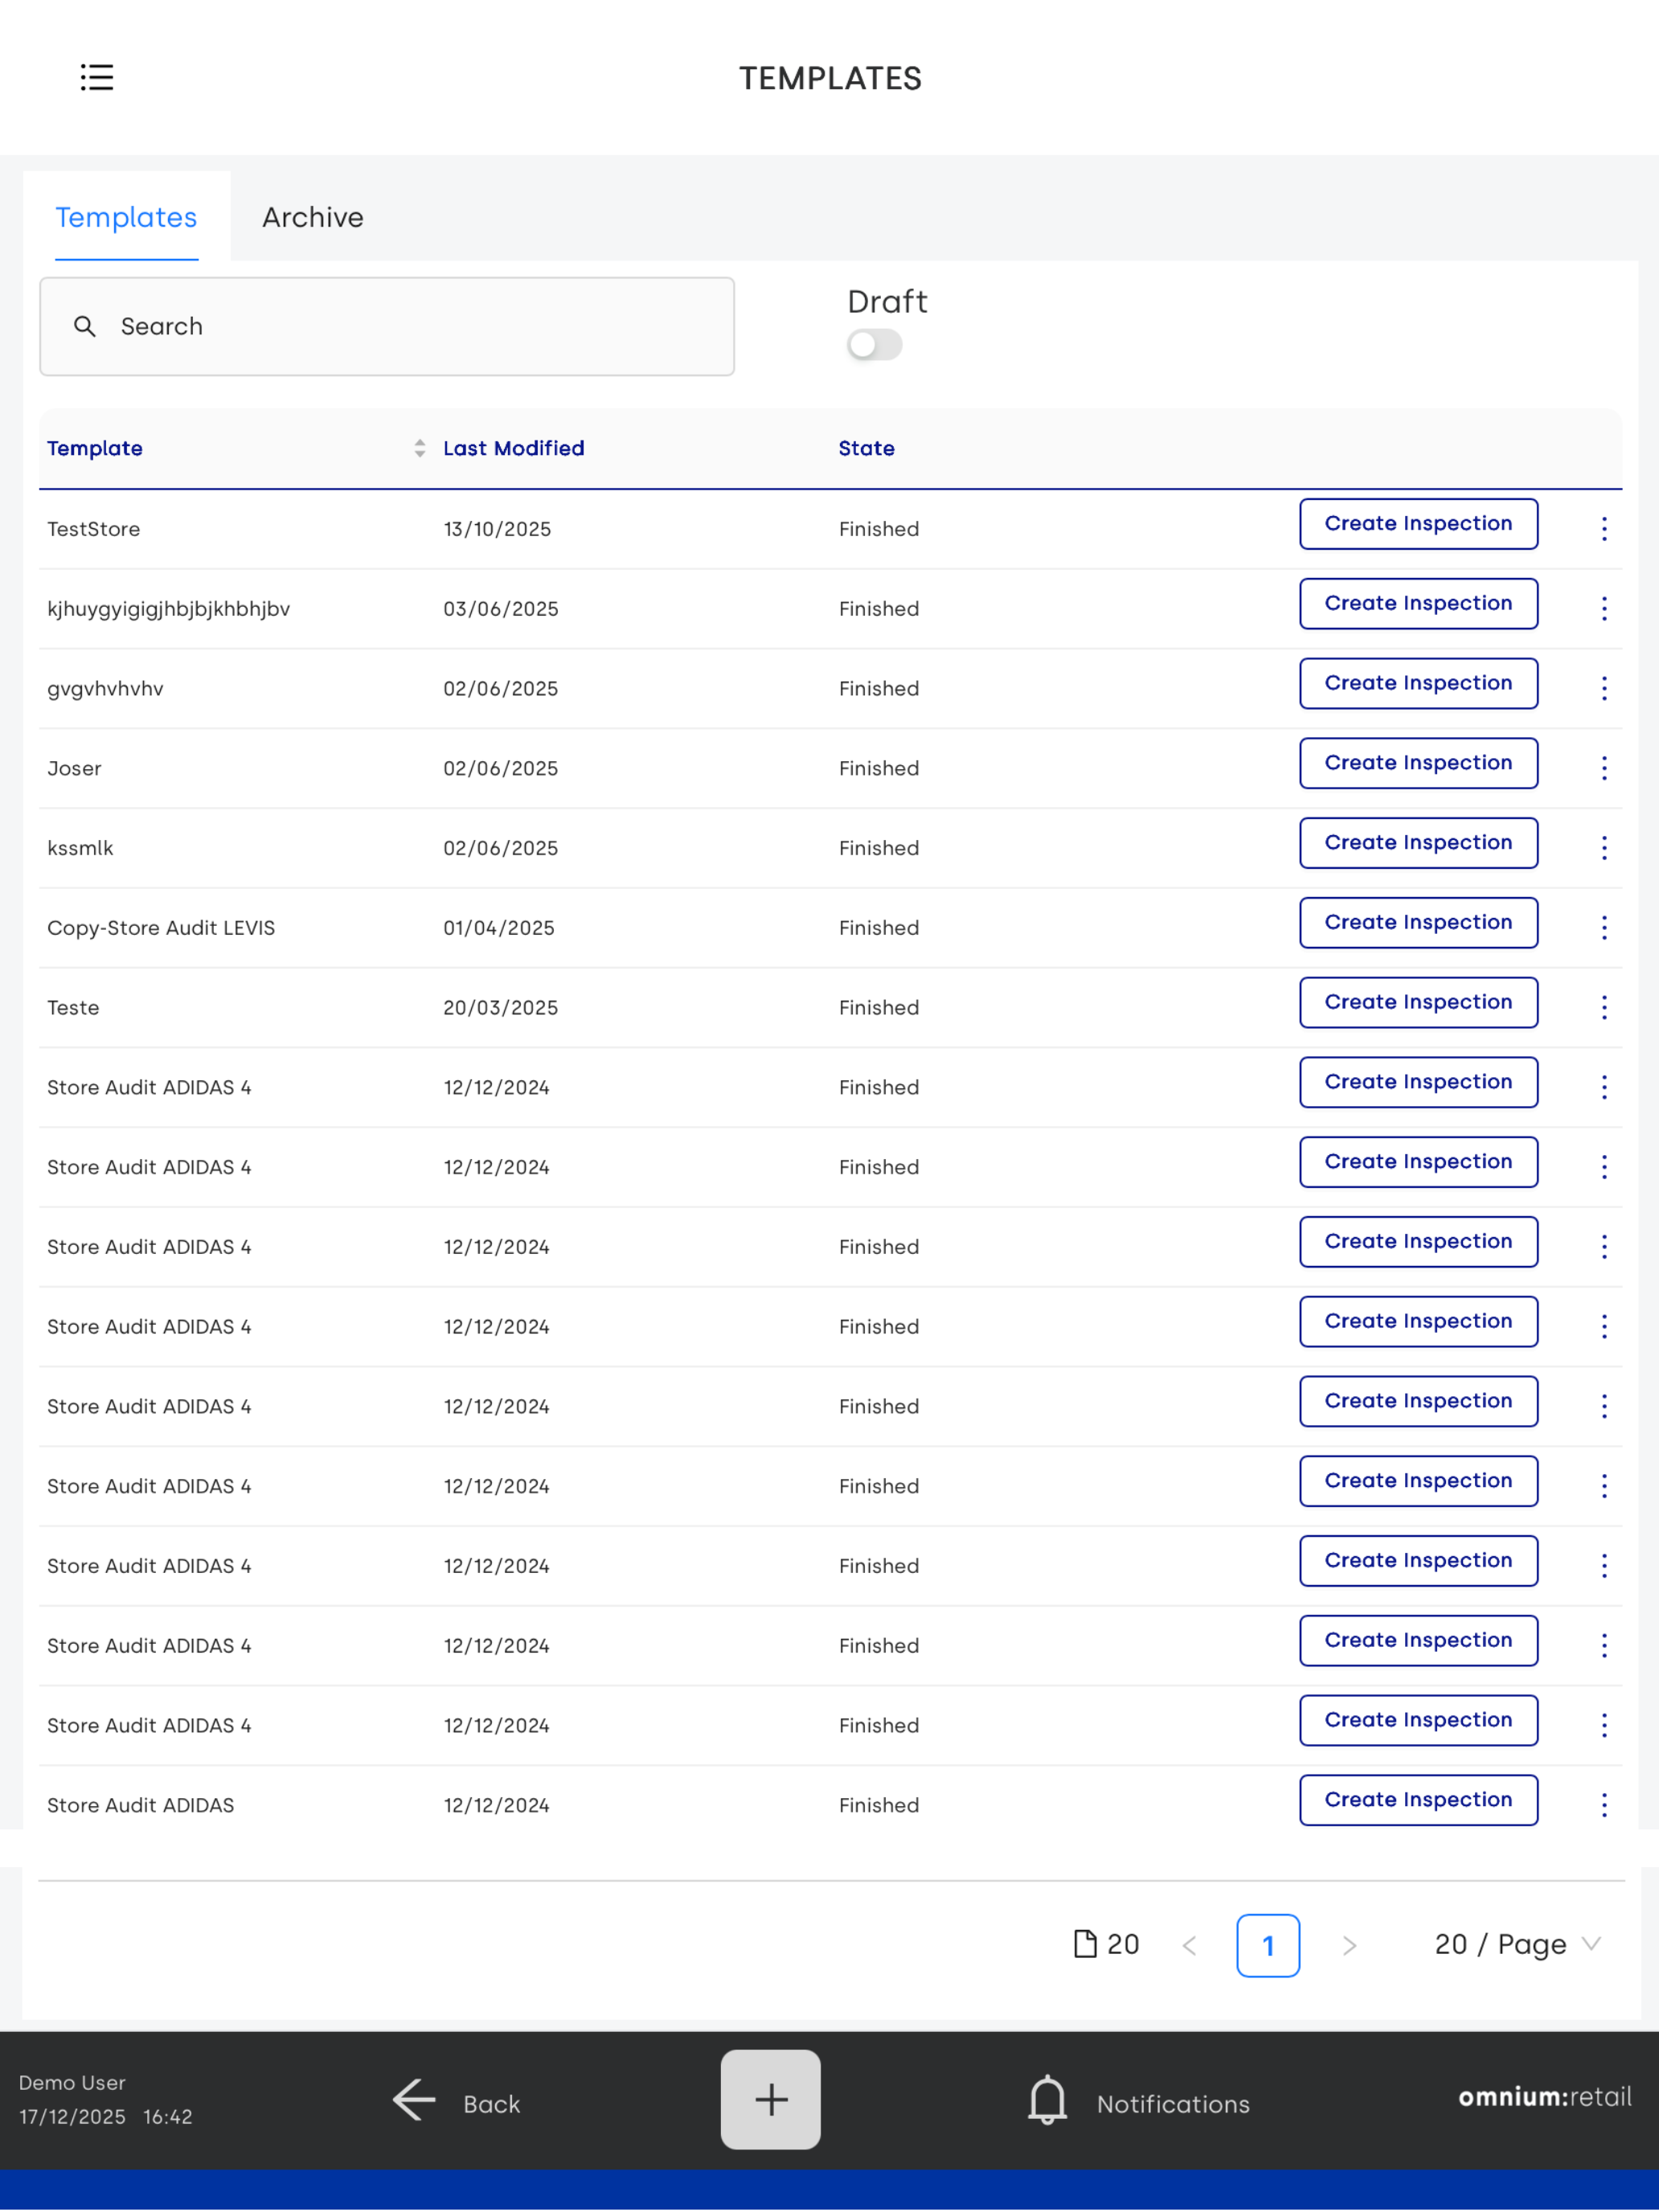Open the notifications bell icon
Image resolution: width=1659 pixels, height=2212 pixels.
tap(1047, 2100)
